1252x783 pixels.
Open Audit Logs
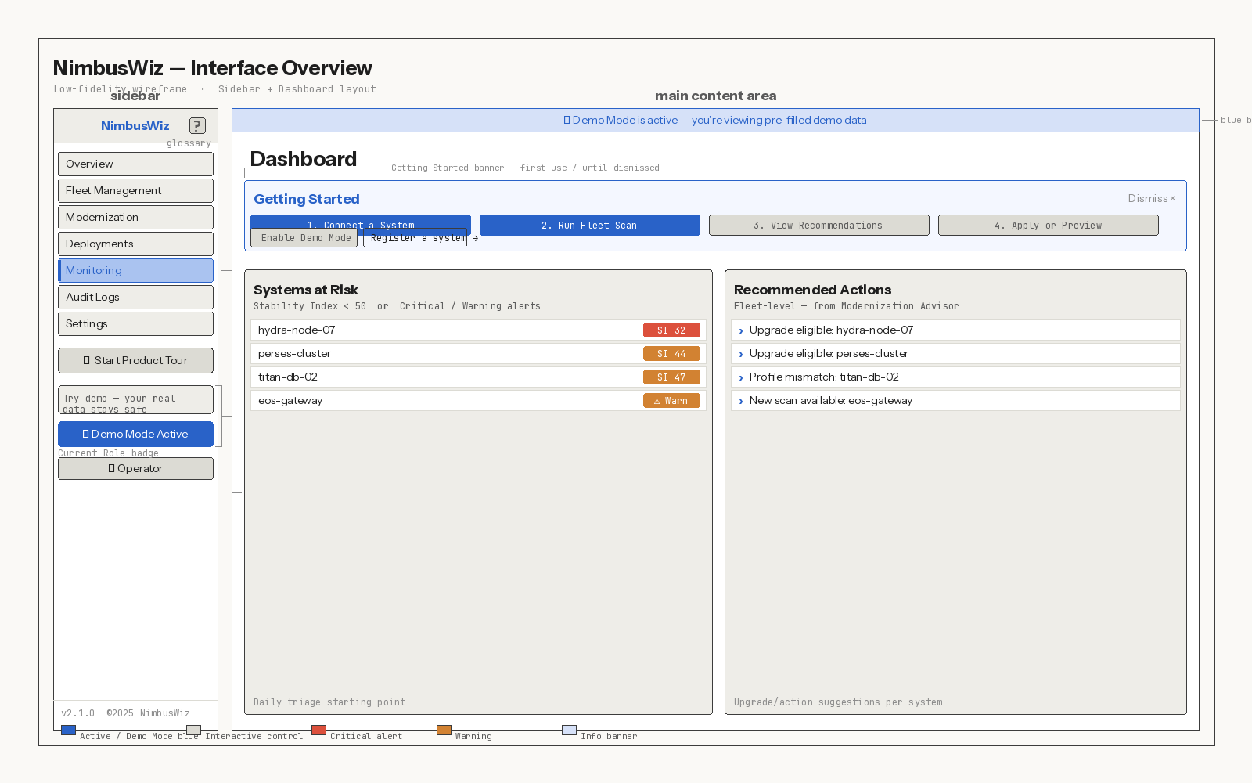coord(135,297)
